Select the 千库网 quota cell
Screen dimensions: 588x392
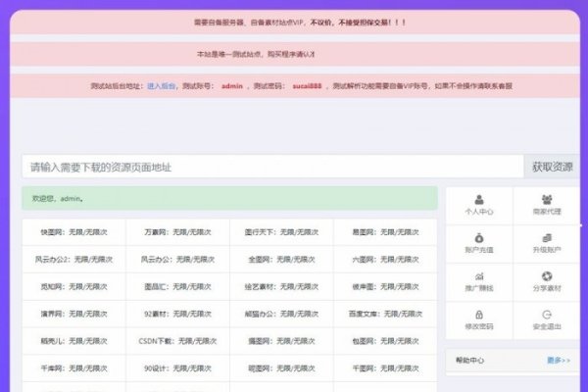(73, 368)
